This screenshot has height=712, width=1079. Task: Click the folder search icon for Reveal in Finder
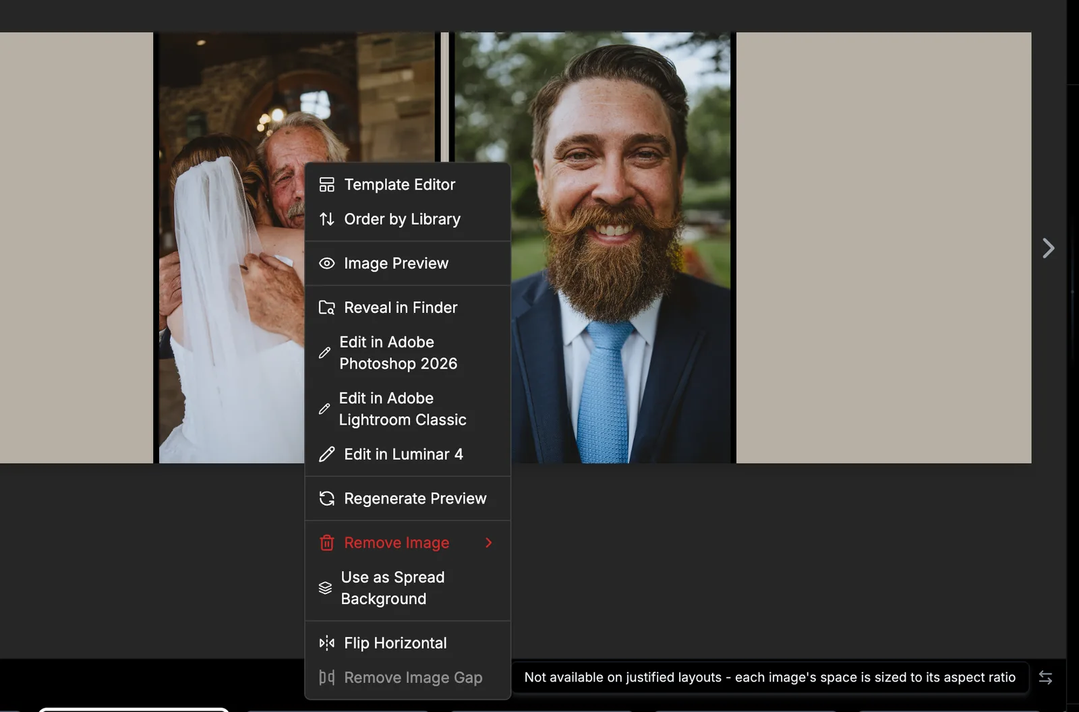[327, 307]
